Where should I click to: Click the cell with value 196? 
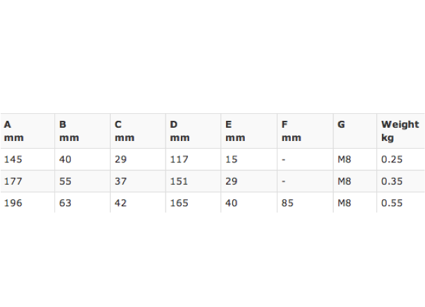(27, 203)
